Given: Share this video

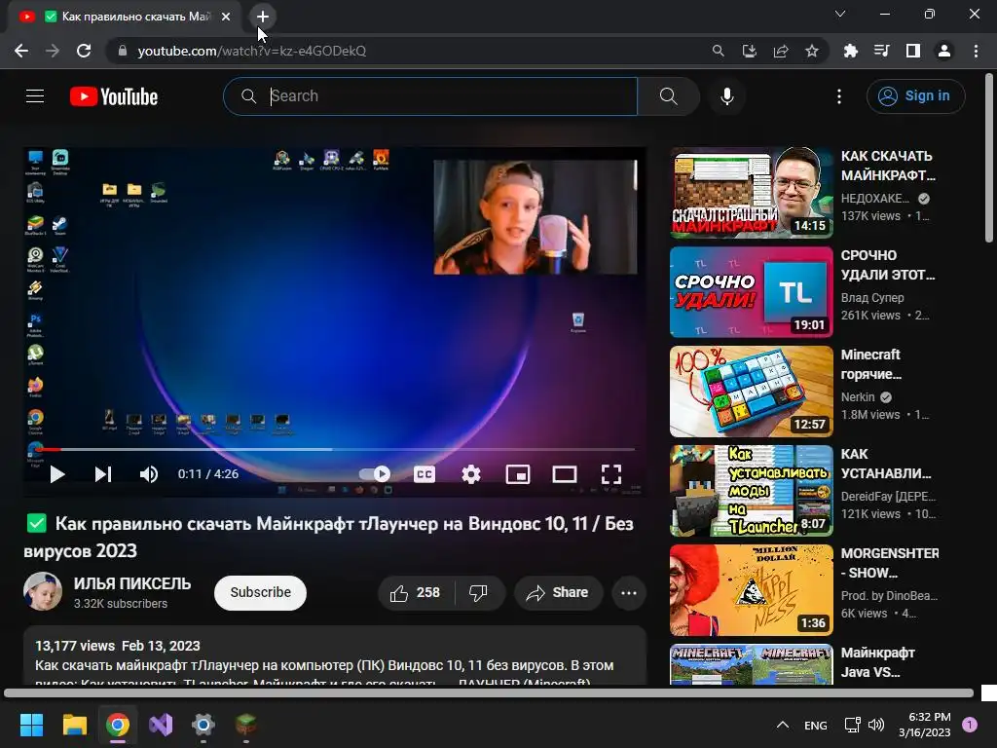Looking at the screenshot, I should tap(558, 593).
